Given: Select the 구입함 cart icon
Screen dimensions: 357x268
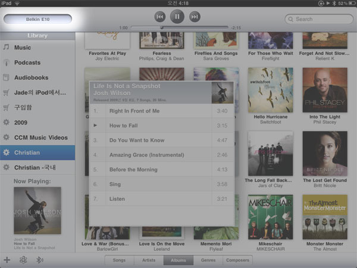Looking at the screenshot, I should [6, 108].
